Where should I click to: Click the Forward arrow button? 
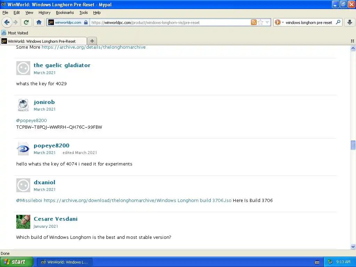[15, 22]
